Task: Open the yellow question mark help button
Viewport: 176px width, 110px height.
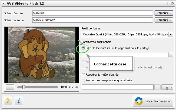Action: click(x=8, y=101)
